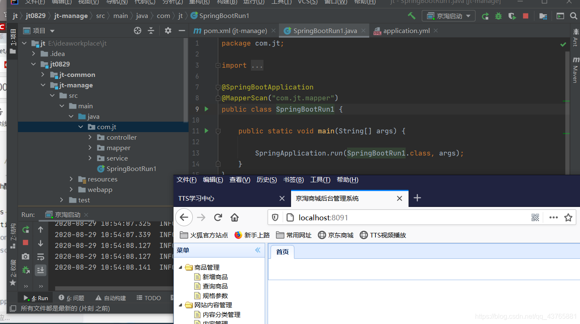Expand the controller package
580x324 pixels.
coord(90,137)
